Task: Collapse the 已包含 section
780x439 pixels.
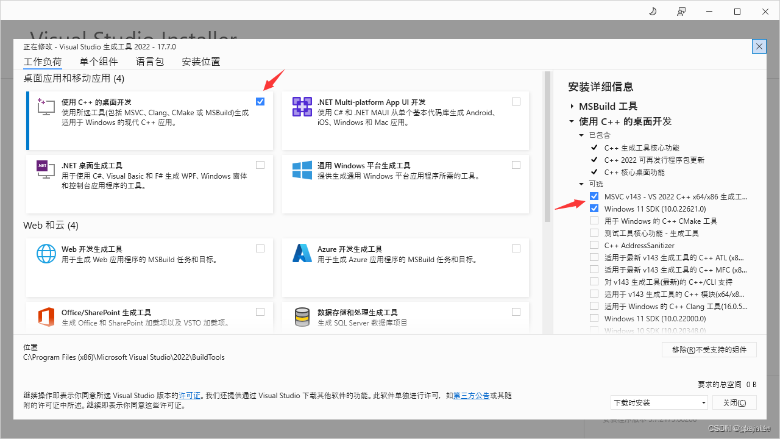Action: point(581,135)
